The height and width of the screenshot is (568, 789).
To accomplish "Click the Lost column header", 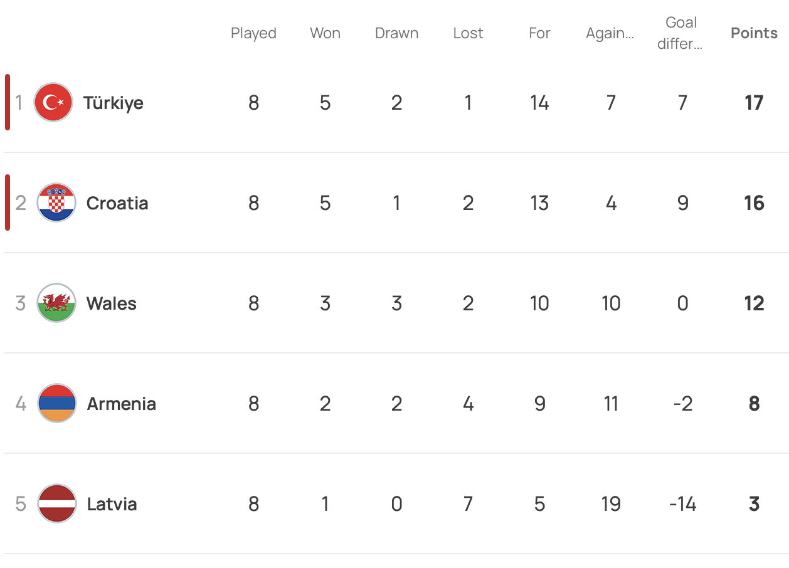I will [468, 33].
